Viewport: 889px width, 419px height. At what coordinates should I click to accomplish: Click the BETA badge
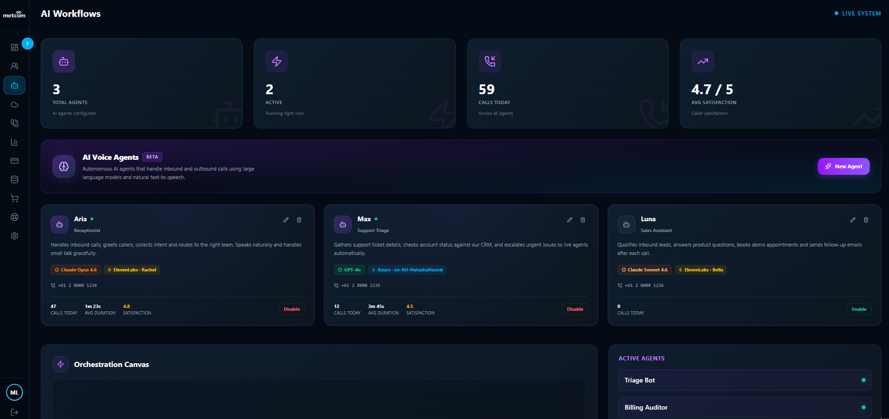click(152, 157)
